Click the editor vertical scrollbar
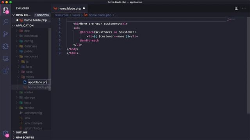This screenshot has width=250, height=140. (x=248, y=65)
